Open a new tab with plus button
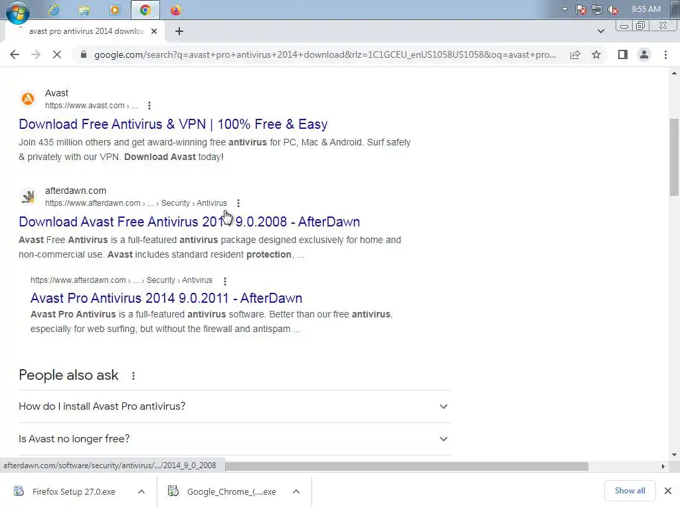Image resolution: width=680 pixels, height=510 pixels. pos(179,31)
